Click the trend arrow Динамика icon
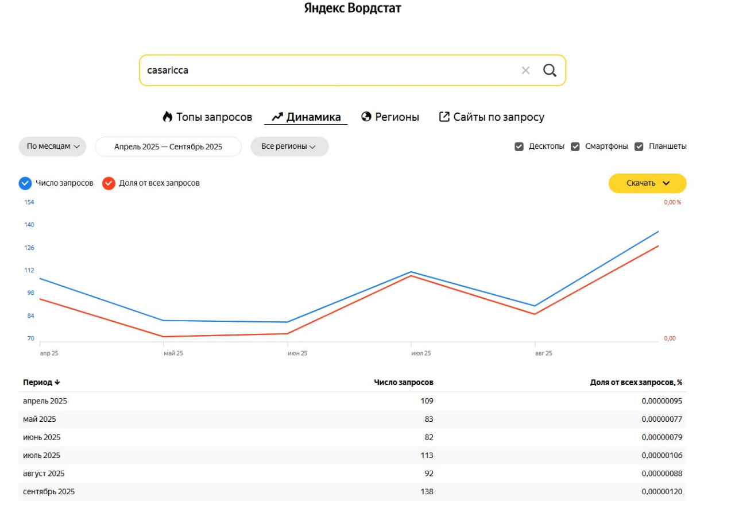This screenshot has height=508, width=735. tap(277, 117)
